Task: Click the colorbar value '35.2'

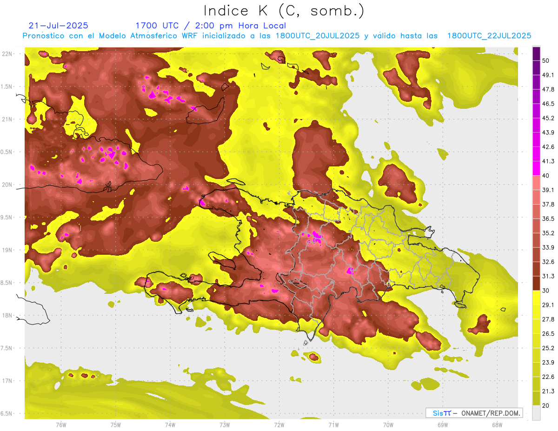Action: [548, 233]
